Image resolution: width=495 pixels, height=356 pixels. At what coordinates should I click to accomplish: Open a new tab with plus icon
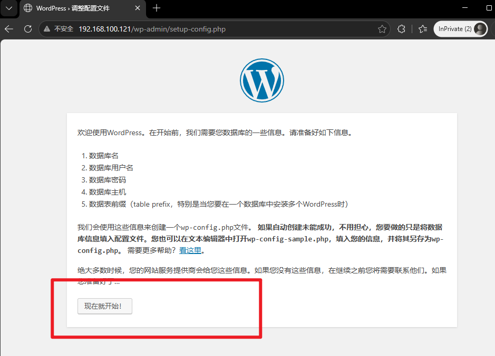click(x=157, y=8)
